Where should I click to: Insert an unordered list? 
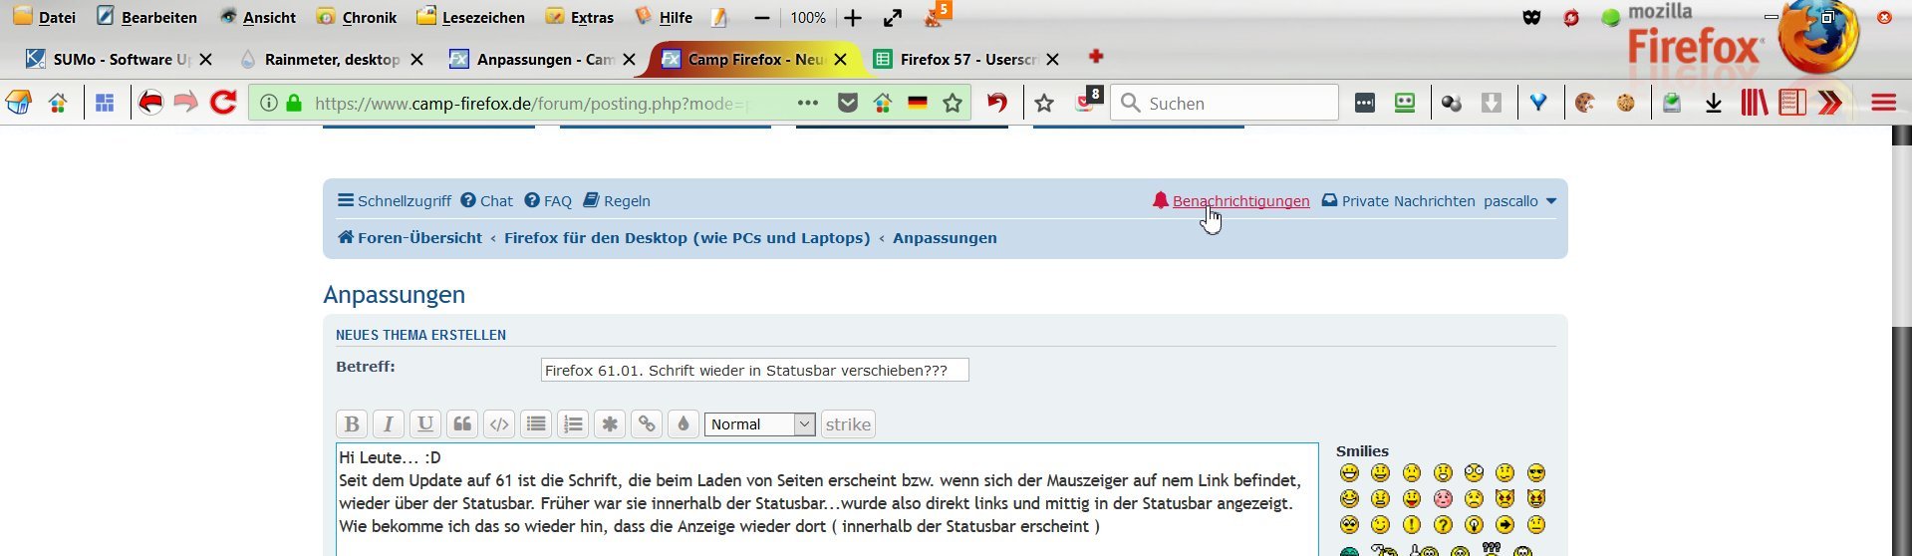[536, 423]
